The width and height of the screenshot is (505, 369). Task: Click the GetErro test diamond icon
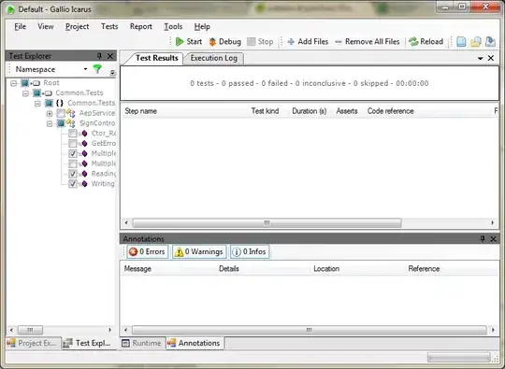pyautogui.click(x=84, y=143)
